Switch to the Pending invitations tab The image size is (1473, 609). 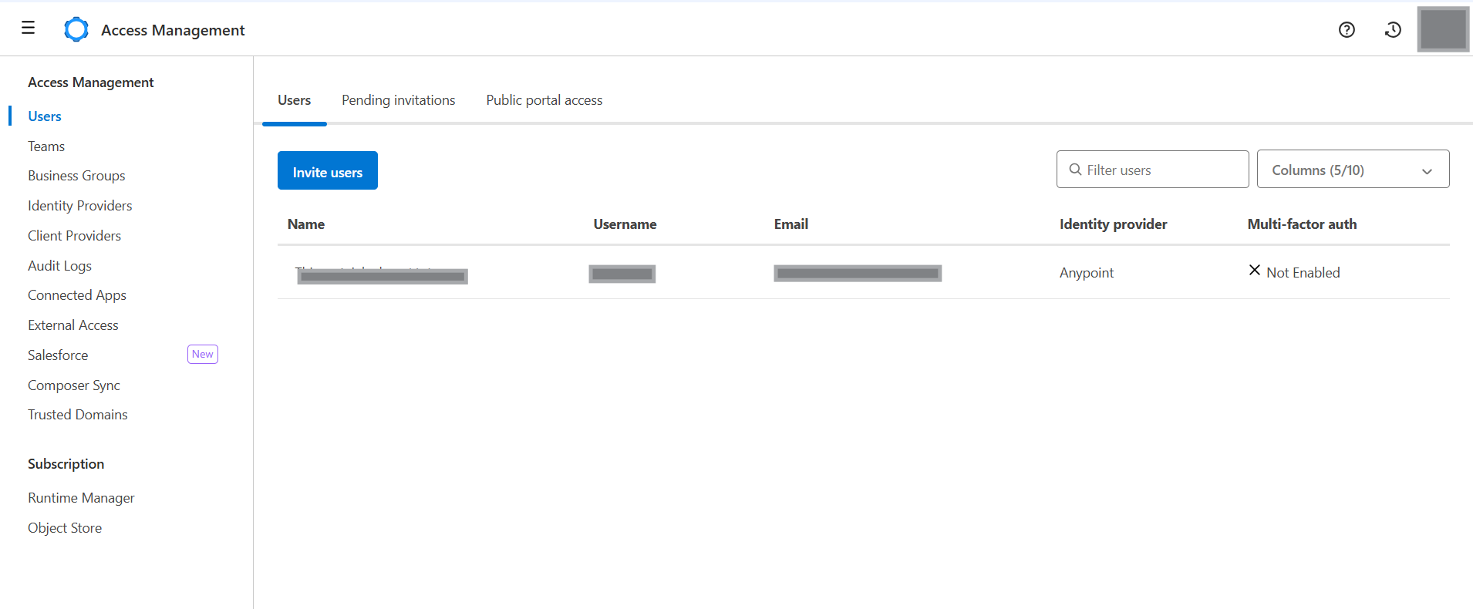(x=399, y=100)
